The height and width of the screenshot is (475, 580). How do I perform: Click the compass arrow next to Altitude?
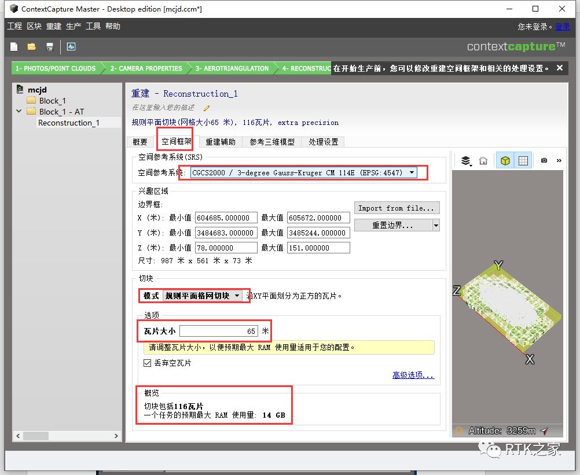click(x=544, y=430)
